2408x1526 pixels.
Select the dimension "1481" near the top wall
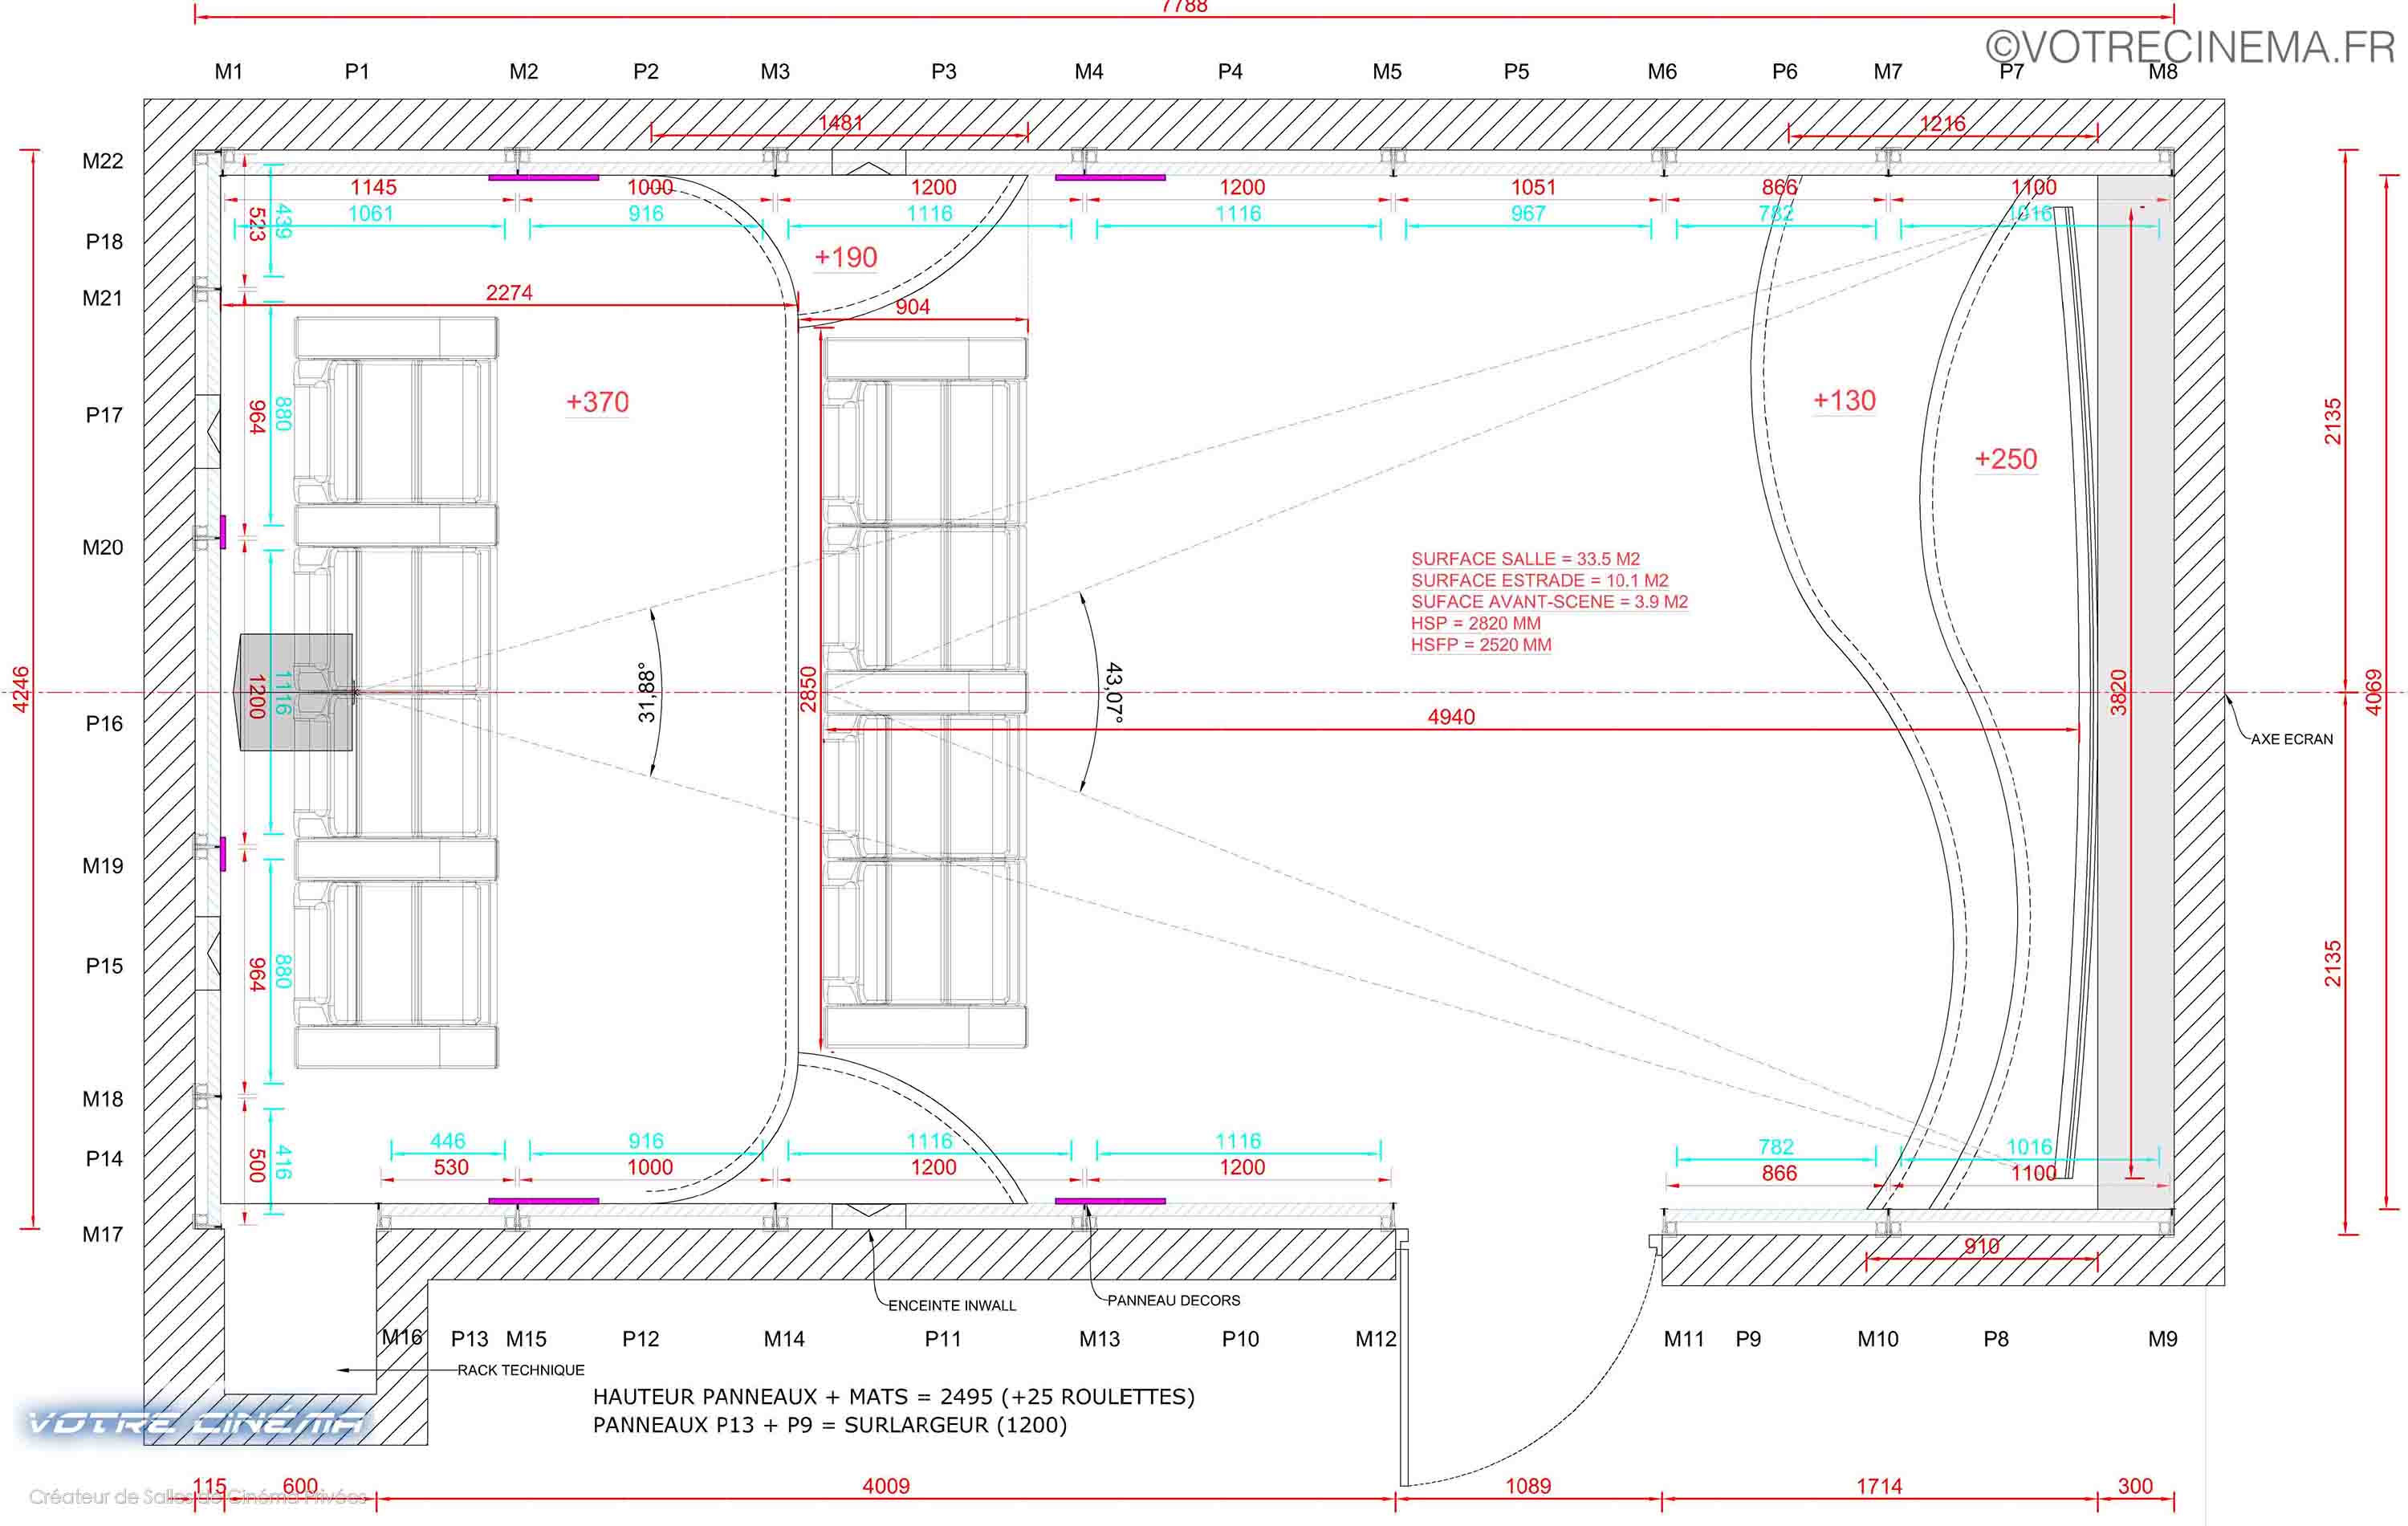(x=840, y=123)
